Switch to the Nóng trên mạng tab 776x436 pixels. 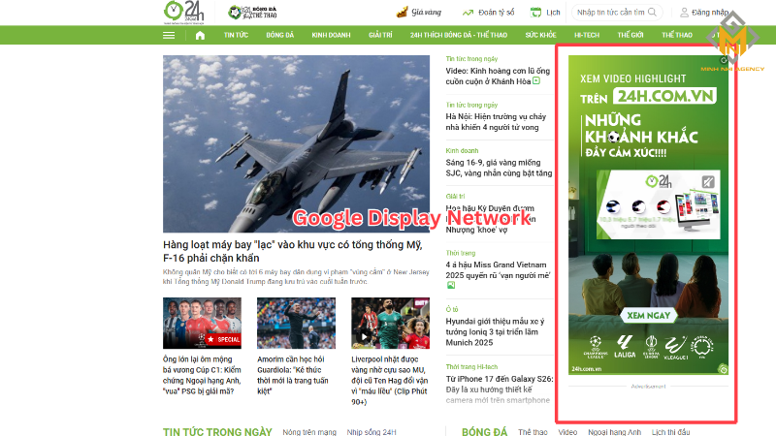[309, 432]
